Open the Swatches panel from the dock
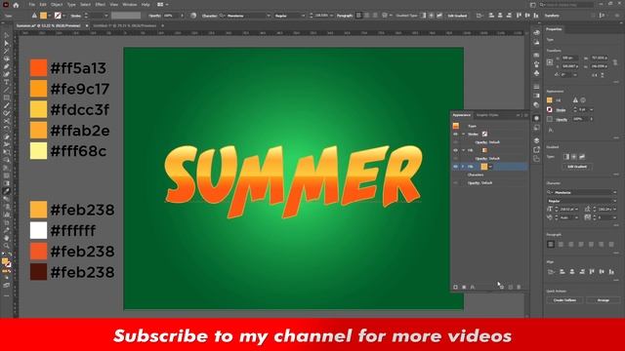Screen dimensions: 625x351 coord(536,55)
